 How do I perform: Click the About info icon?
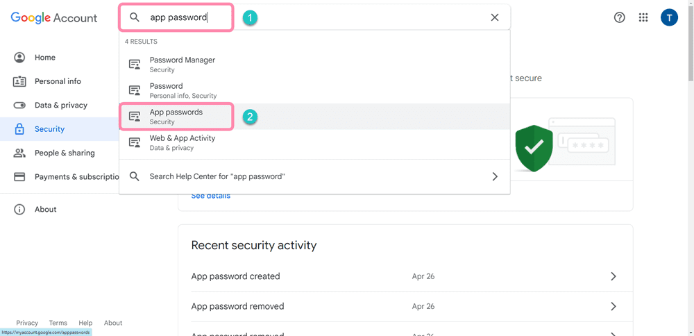point(19,210)
